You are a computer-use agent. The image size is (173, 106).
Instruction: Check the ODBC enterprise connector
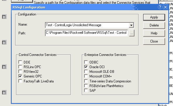[86, 62]
